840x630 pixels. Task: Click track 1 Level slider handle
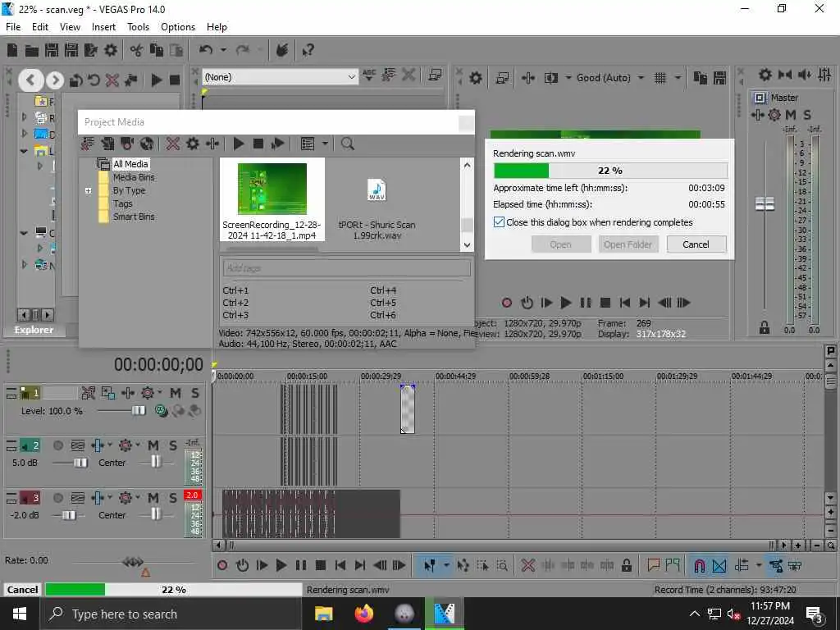(x=138, y=410)
